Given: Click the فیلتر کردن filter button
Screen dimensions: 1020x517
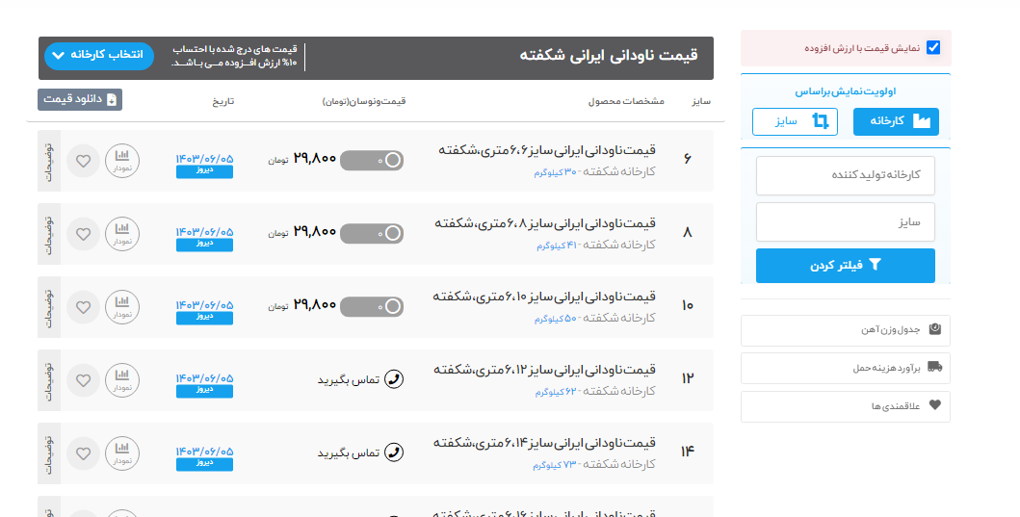Looking at the screenshot, I should (x=845, y=266).
